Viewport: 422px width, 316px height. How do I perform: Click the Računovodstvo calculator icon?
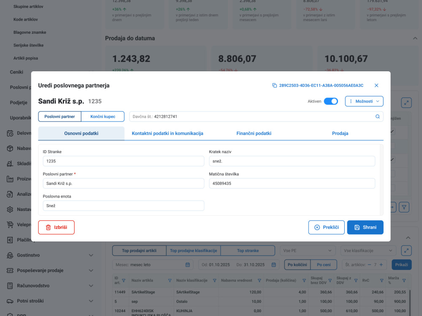tap(10, 286)
